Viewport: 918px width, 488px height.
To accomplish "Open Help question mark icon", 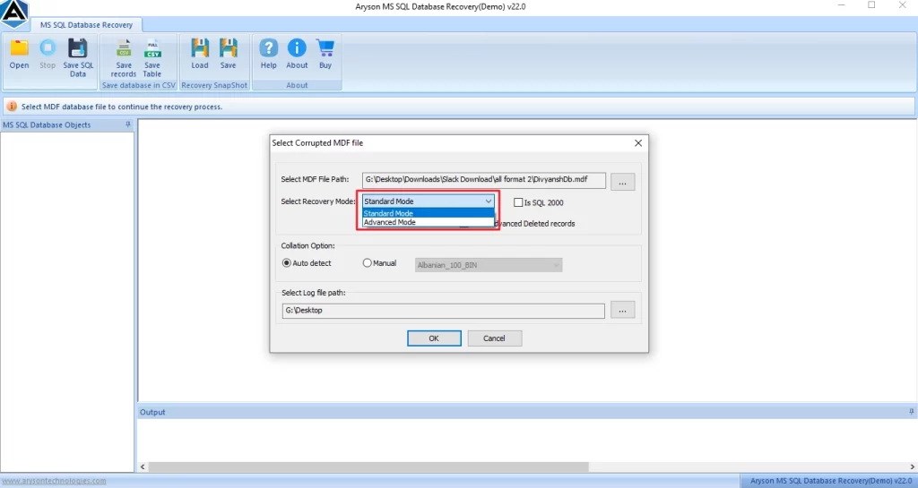I will tap(269, 48).
